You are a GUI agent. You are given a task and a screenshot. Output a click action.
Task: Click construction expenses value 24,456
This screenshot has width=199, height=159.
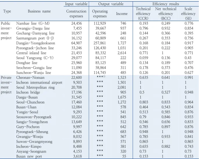tap(76, 24)
